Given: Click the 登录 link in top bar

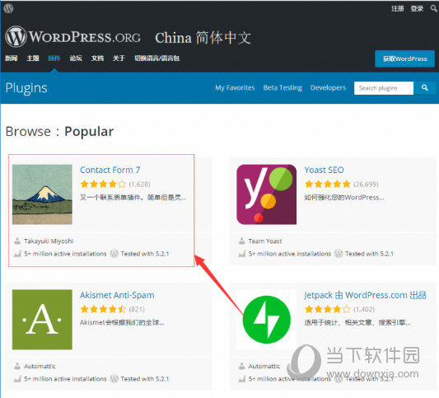Looking at the screenshot, I should pos(417,9).
